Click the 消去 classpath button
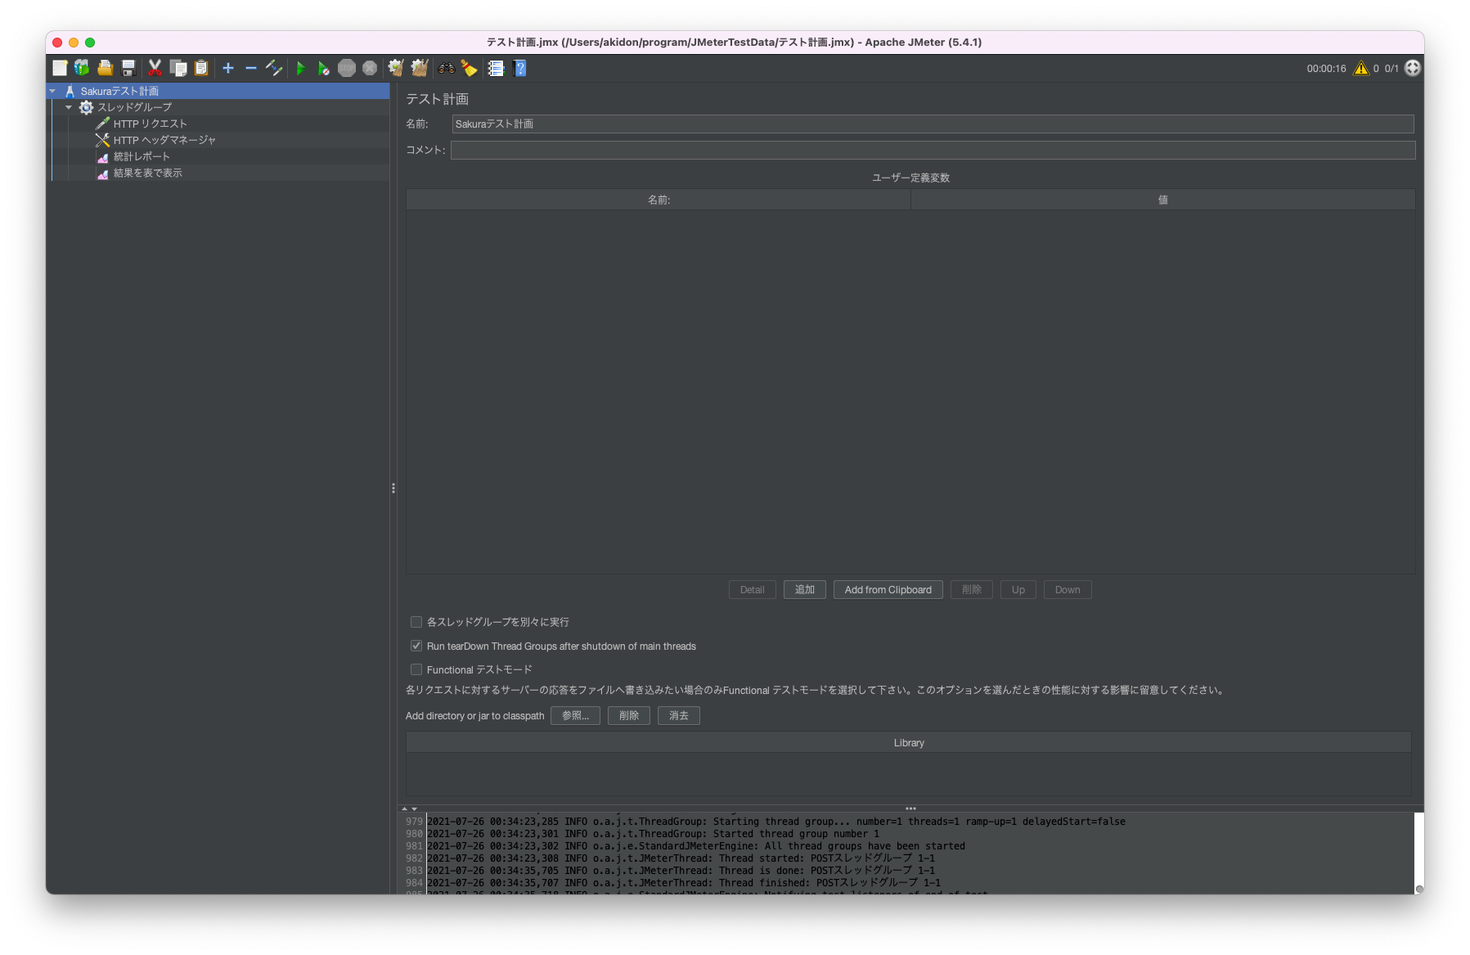Image resolution: width=1470 pixels, height=955 pixels. tap(679, 716)
